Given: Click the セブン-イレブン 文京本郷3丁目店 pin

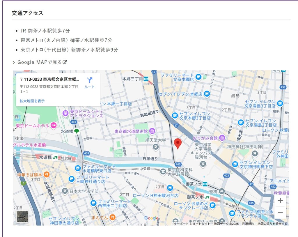Looking at the screenshot, I should tap(175, 115).
